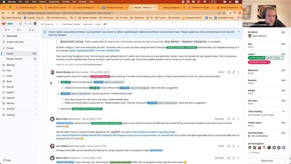The image size is (291, 164).
Task: Open more actions on Daniel Murphy's comment
Action: coord(238,72)
